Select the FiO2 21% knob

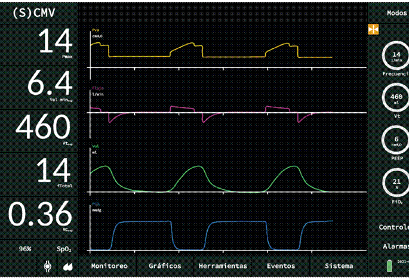pos(396,183)
